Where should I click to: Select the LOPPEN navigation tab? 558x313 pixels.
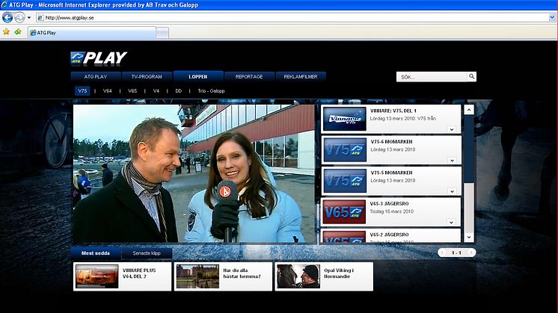click(x=198, y=77)
